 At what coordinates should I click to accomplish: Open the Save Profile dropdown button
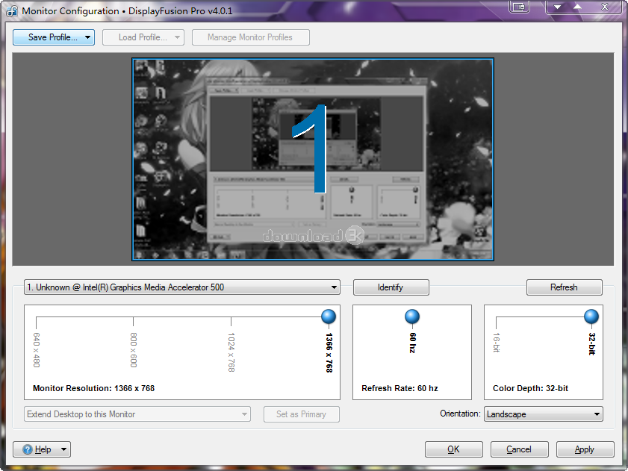pos(54,37)
